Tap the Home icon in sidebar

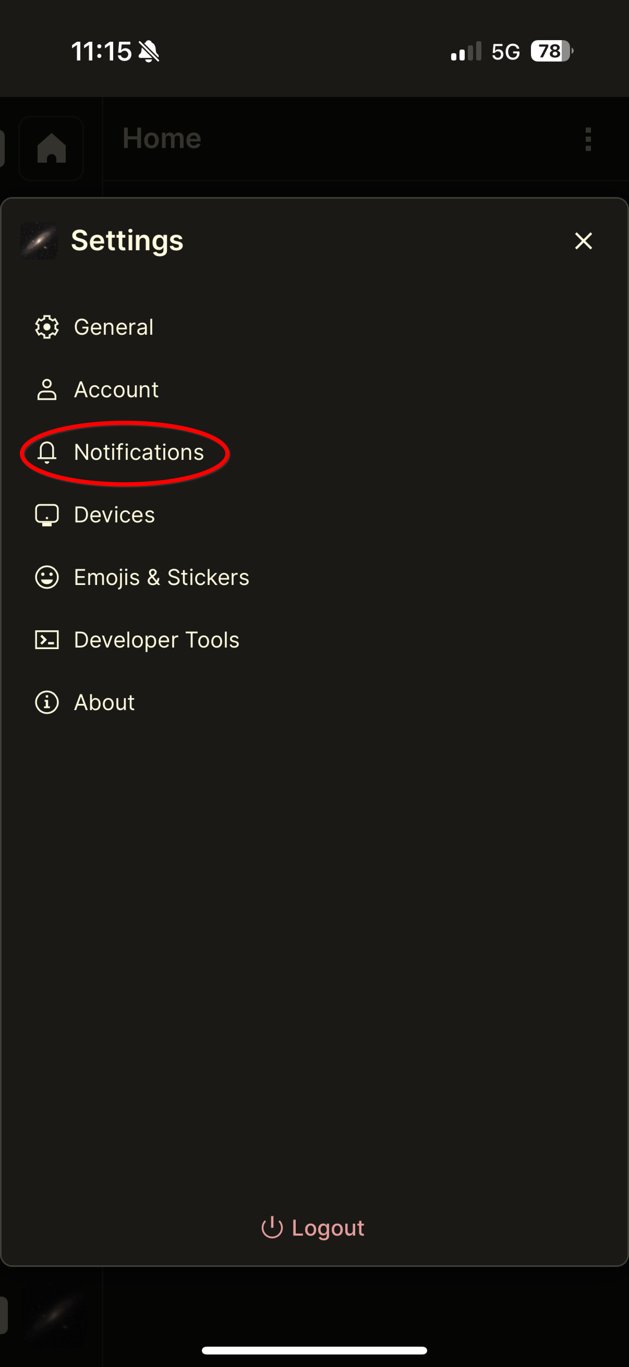tap(51, 148)
